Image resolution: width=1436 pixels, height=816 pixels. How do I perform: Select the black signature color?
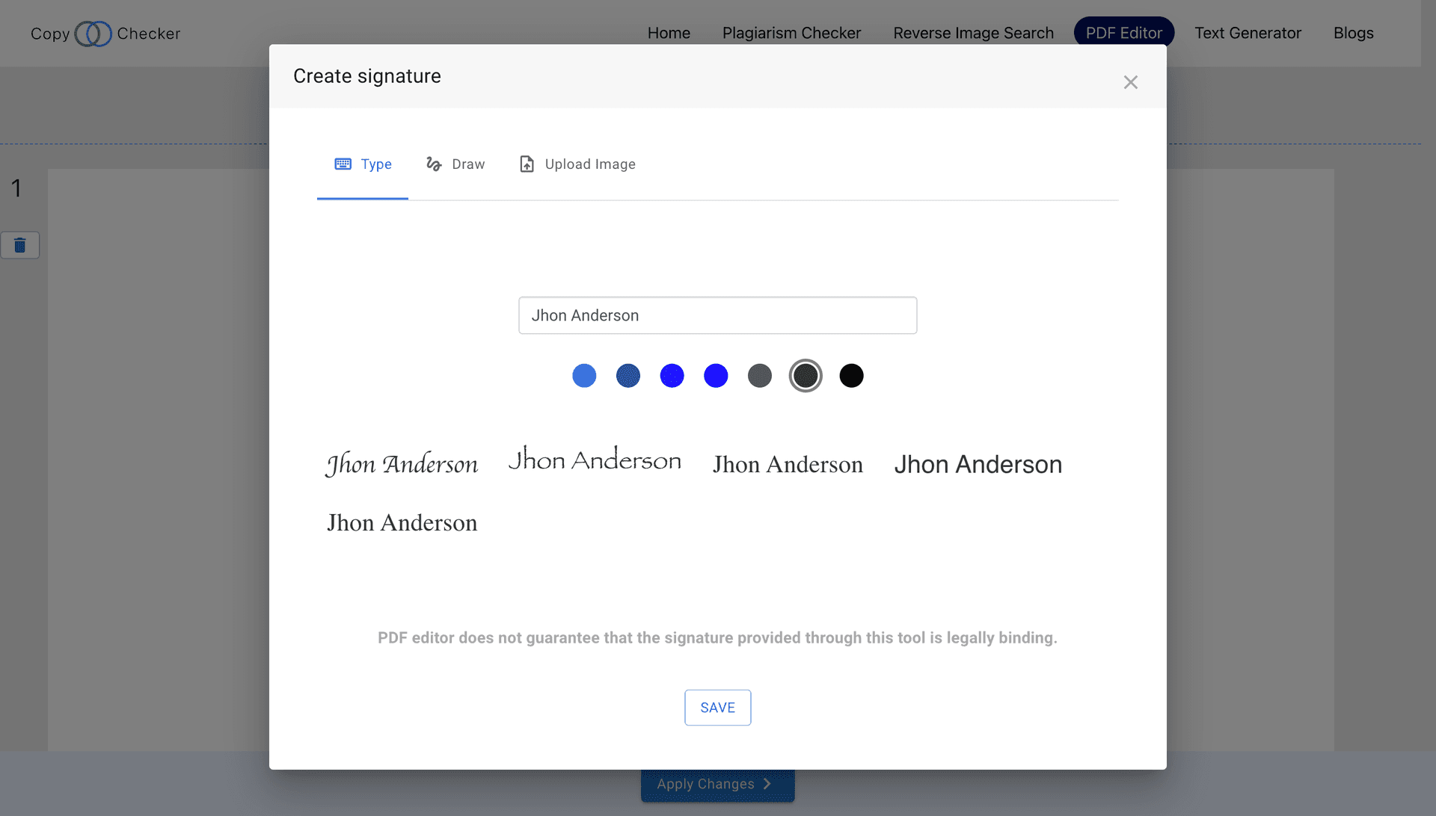(x=850, y=375)
